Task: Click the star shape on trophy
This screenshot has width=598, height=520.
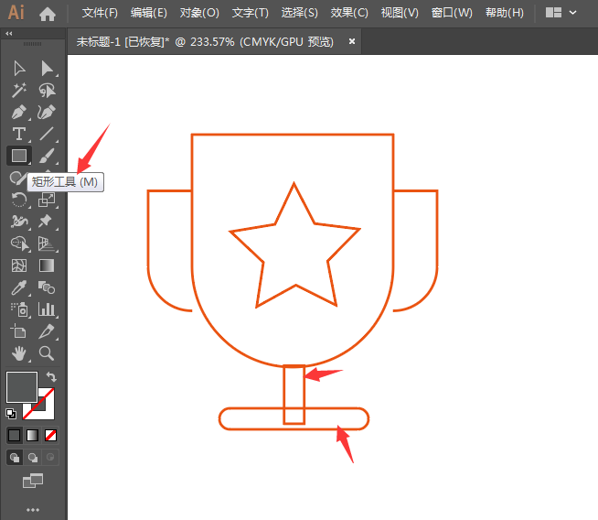Action: 294,247
